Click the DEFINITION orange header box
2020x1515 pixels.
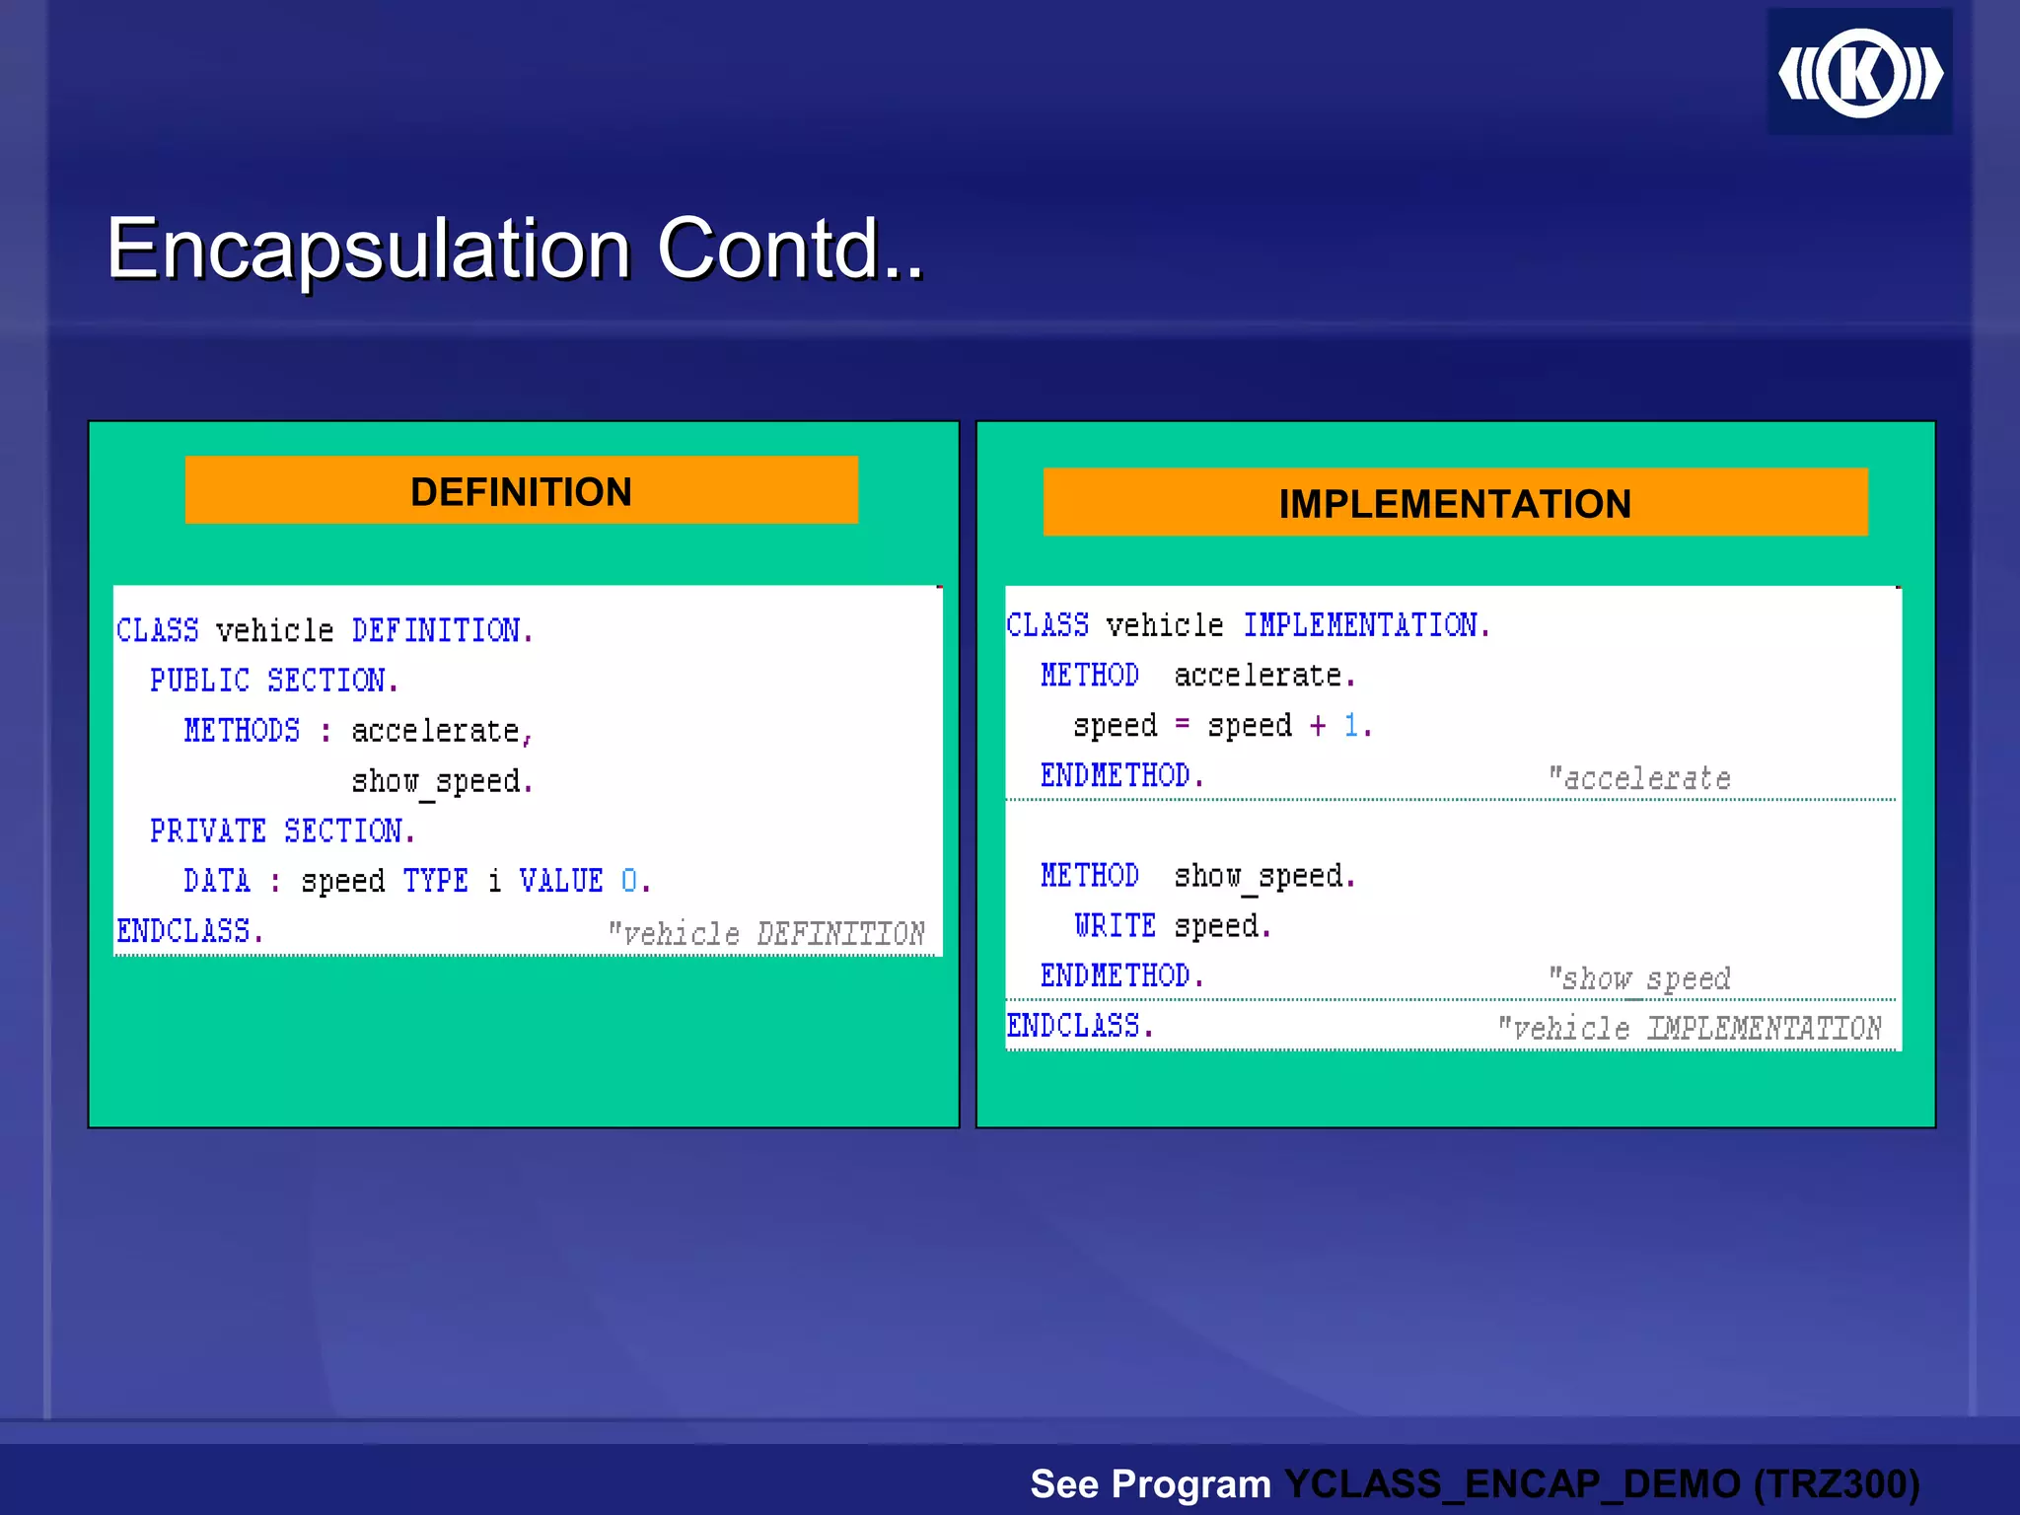coord(521,490)
